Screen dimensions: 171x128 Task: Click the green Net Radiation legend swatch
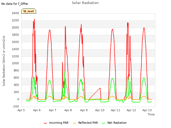[103, 123]
